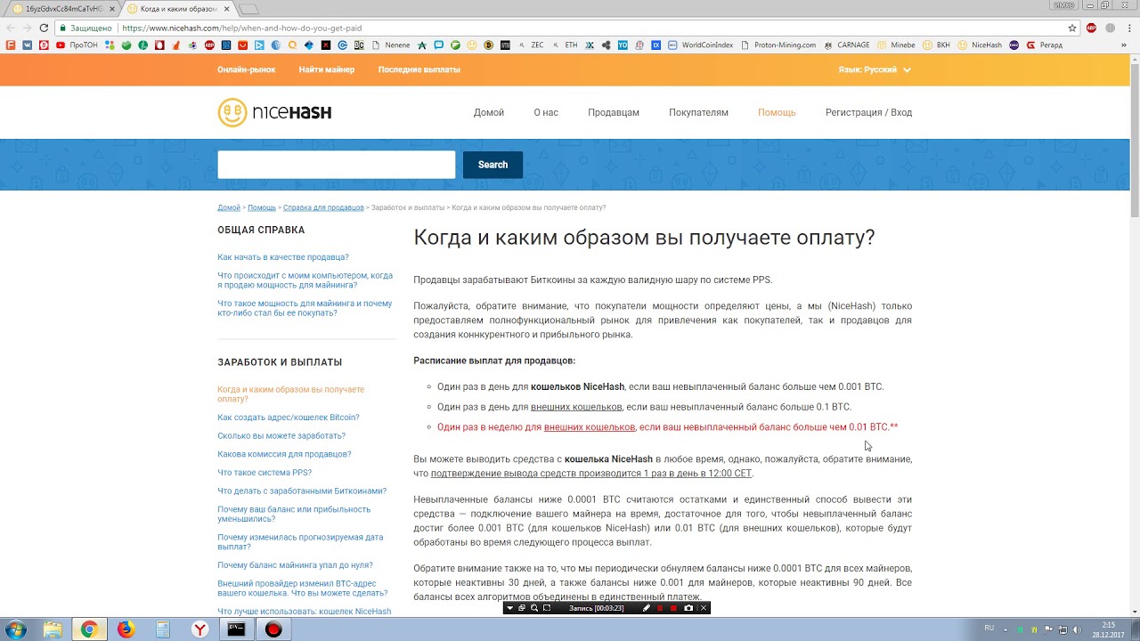The width and height of the screenshot is (1140, 641).
Task: Open Firefox from the taskbar
Action: 126,629
